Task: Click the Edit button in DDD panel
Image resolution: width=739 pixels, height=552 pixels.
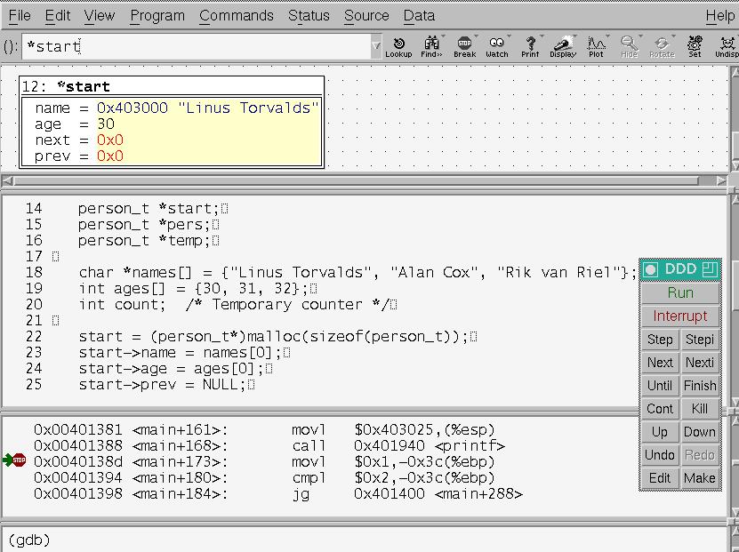Action: pyautogui.click(x=660, y=477)
